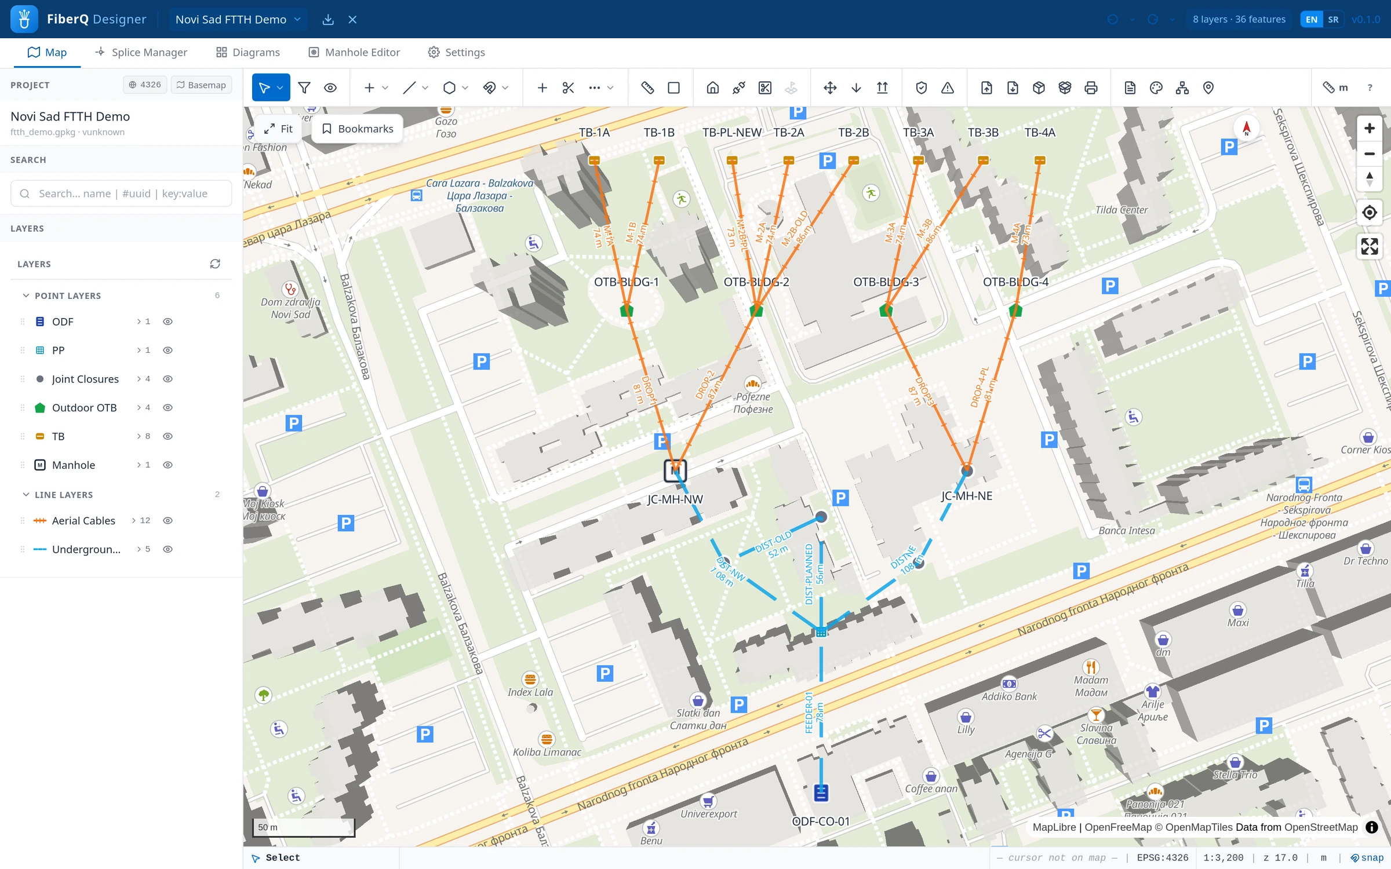
Task: Open the Diagrams tab
Action: click(248, 52)
